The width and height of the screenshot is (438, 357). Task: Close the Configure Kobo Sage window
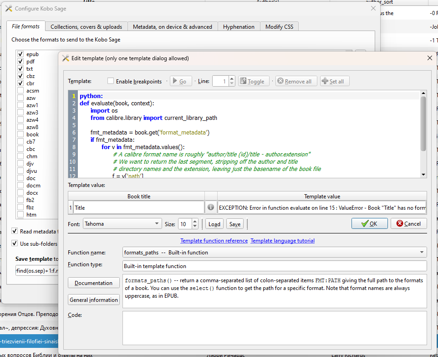click(373, 8)
